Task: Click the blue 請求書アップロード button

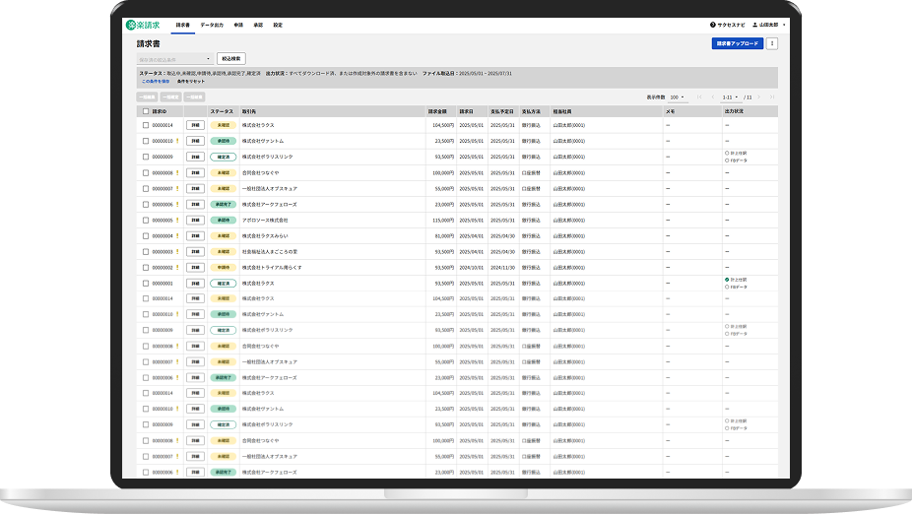Action: [738, 43]
